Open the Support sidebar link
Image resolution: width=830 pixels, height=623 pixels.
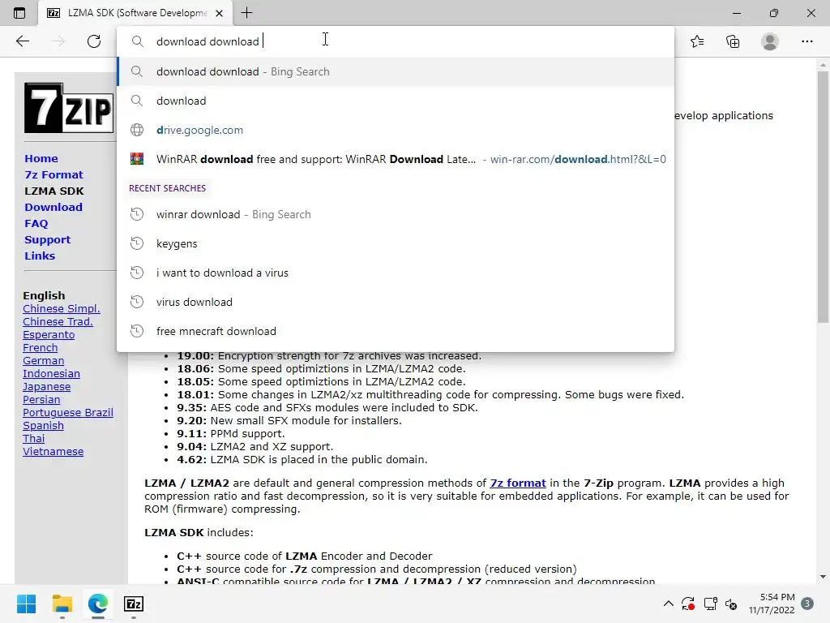pyautogui.click(x=47, y=240)
